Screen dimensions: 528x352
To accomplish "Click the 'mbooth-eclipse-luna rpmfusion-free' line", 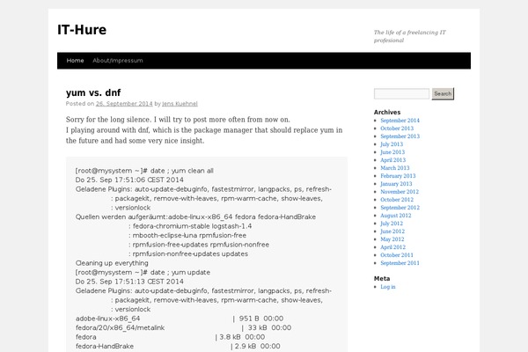I will pyautogui.click(x=187, y=236).
